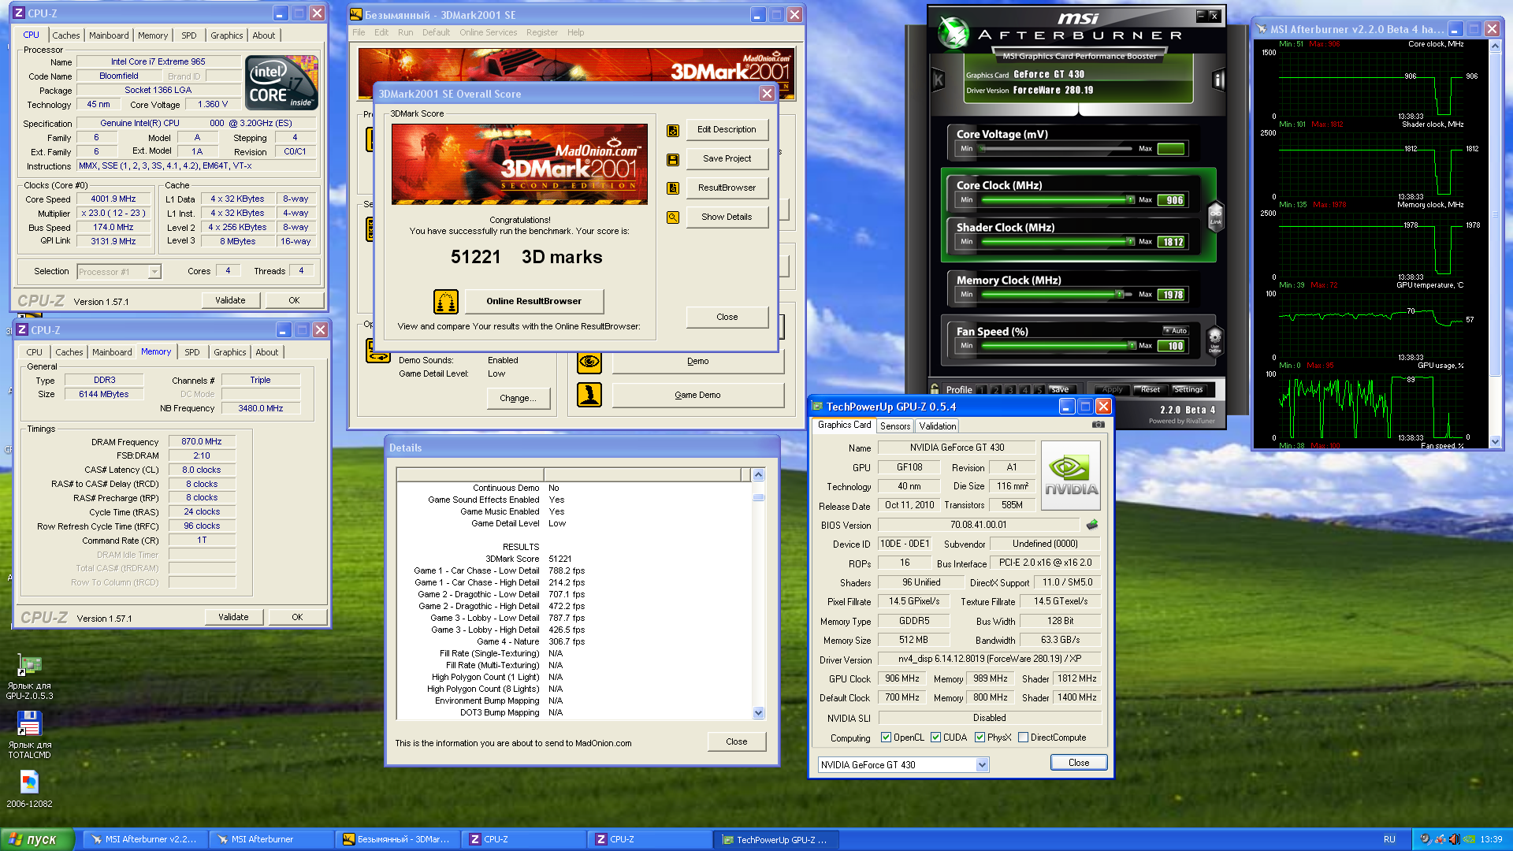This screenshot has height=851, width=1513.
Task: Click the save profile button in Afterburner
Action: pos(1060,389)
